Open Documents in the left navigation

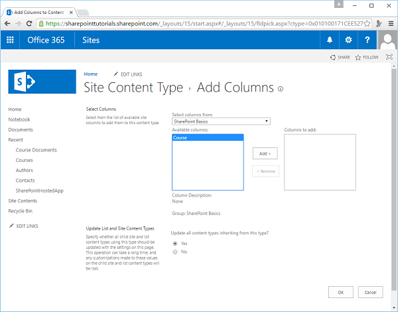(x=21, y=129)
